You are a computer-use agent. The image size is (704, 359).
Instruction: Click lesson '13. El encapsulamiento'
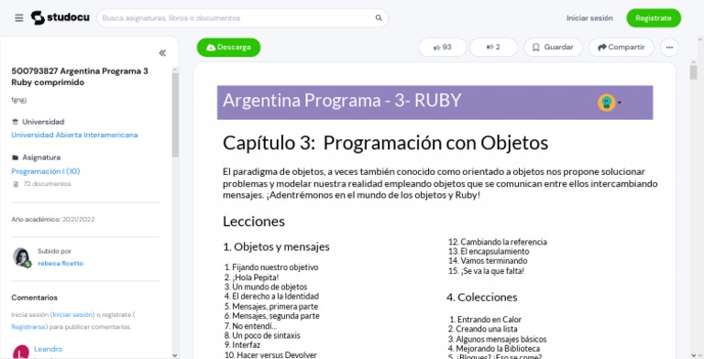click(489, 251)
